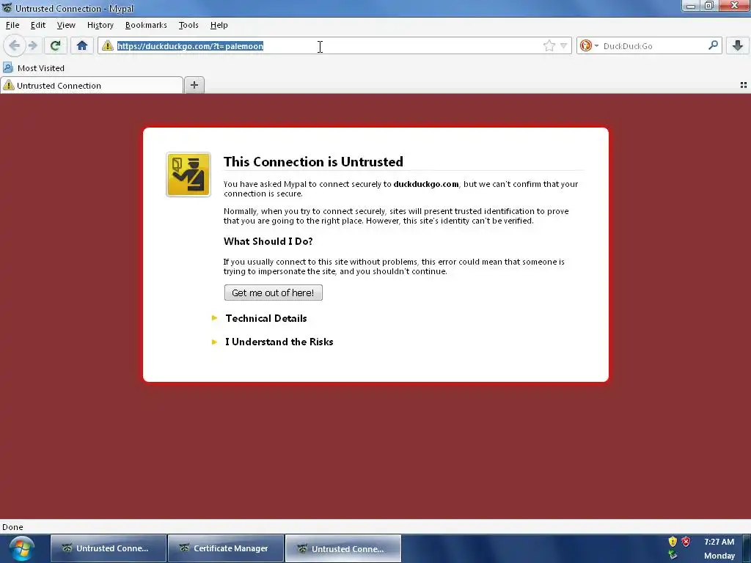Open the Help menu

[x=219, y=25]
